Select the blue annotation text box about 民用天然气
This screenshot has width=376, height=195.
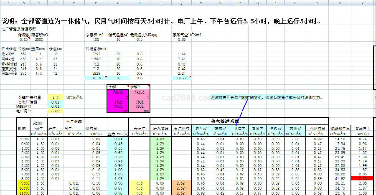(x=266, y=97)
